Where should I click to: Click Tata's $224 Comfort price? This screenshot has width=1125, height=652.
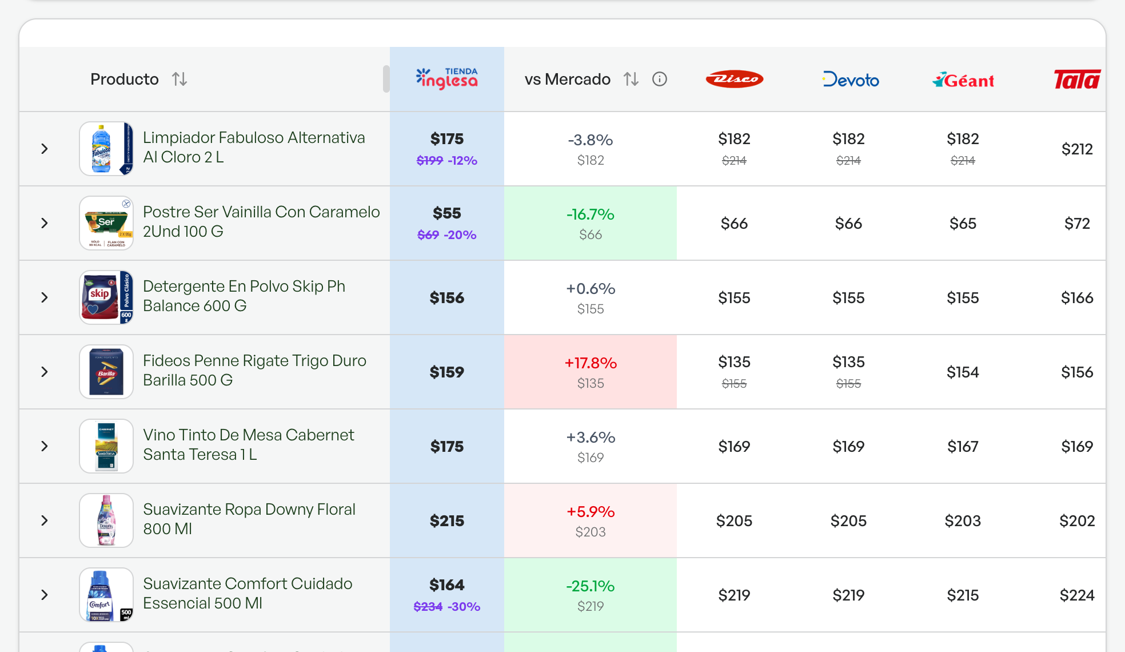[x=1078, y=595]
